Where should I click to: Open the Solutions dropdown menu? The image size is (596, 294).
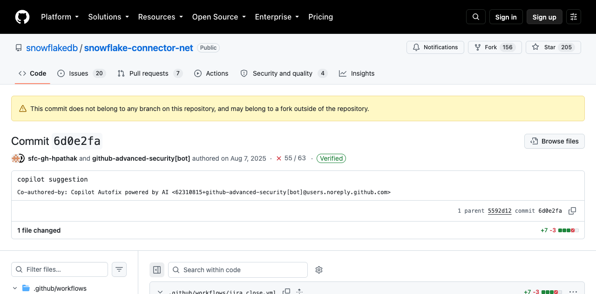(x=108, y=17)
